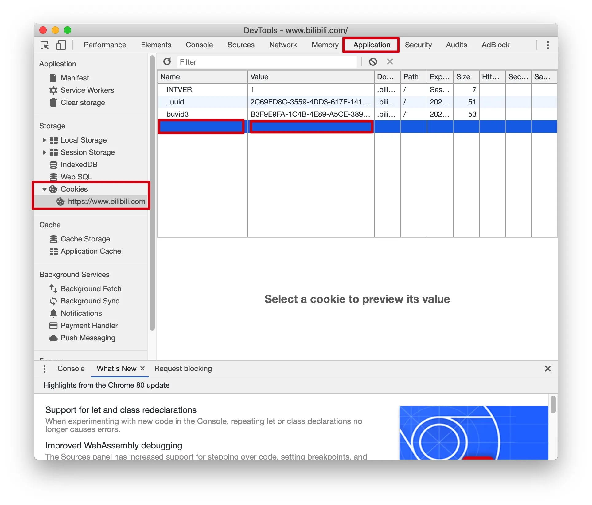Close the bottom drawer panel
The image size is (592, 505).
coord(547,369)
